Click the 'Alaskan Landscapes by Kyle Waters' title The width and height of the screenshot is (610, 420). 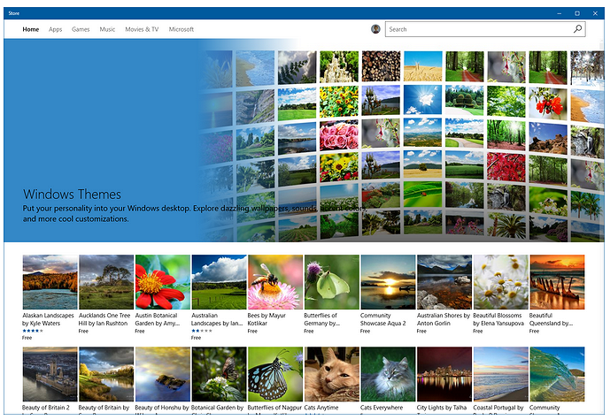point(48,319)
